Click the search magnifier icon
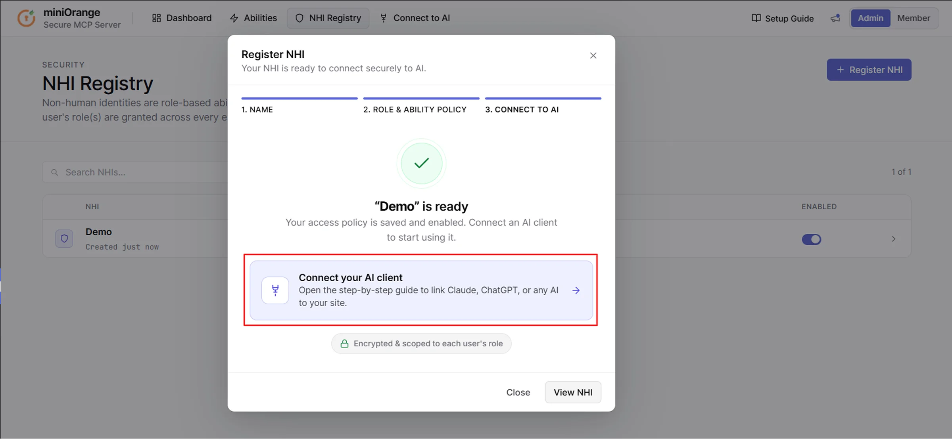Viewport: 952px width, 439px height. point(55,172)
